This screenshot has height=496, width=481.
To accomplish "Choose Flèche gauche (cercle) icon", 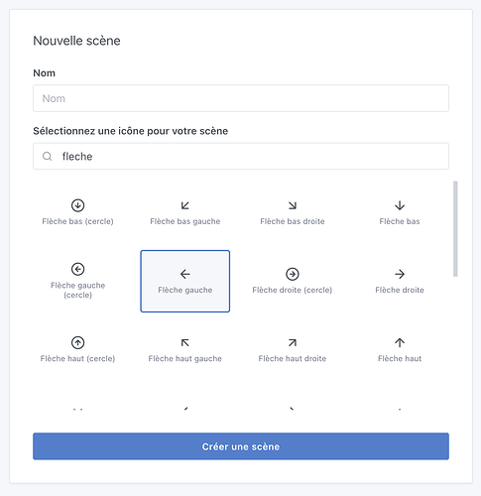I will click(x=77, y=281).
